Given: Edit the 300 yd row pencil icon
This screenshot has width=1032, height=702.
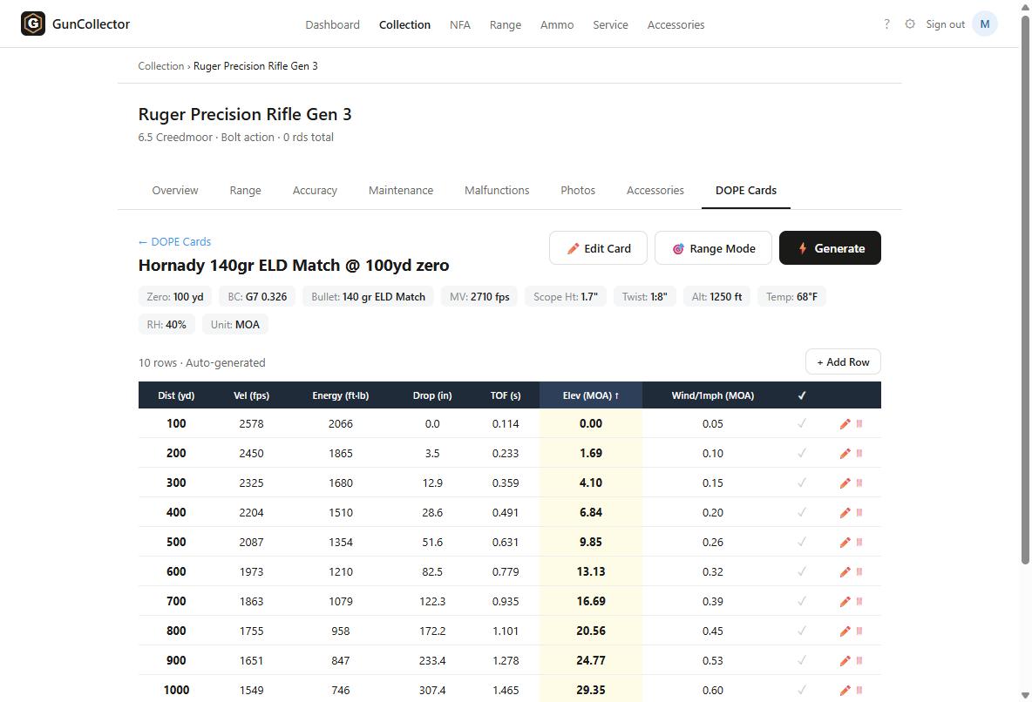Looking at the screenshot, I should [845, 483].
